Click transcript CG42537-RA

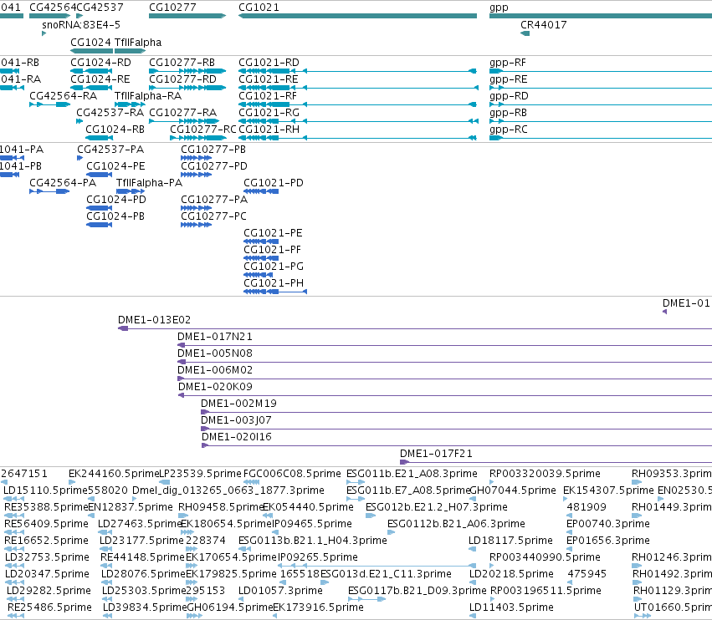[x=110, y=113]
